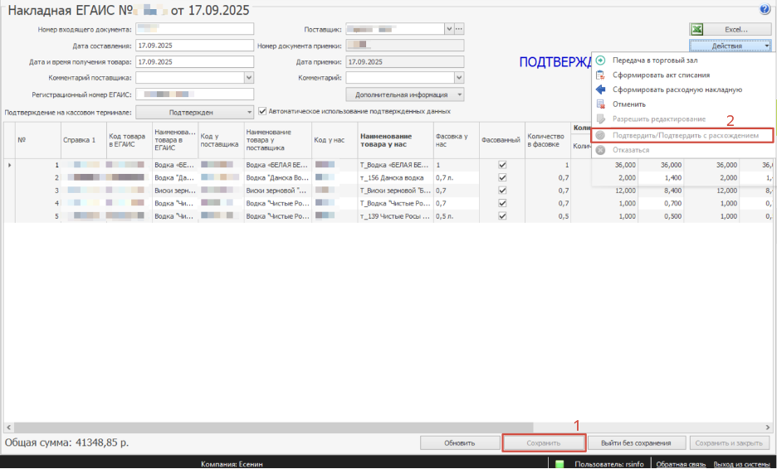Click the grey cross icon beside Отказаться
The height and width of the screenshot is (469, 777).
tap(600, 150)
